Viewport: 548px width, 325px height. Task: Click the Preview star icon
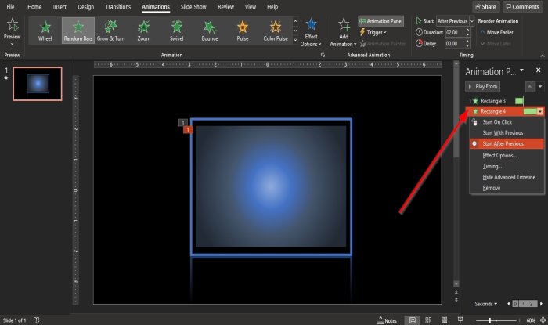click(x=13, y=25)
